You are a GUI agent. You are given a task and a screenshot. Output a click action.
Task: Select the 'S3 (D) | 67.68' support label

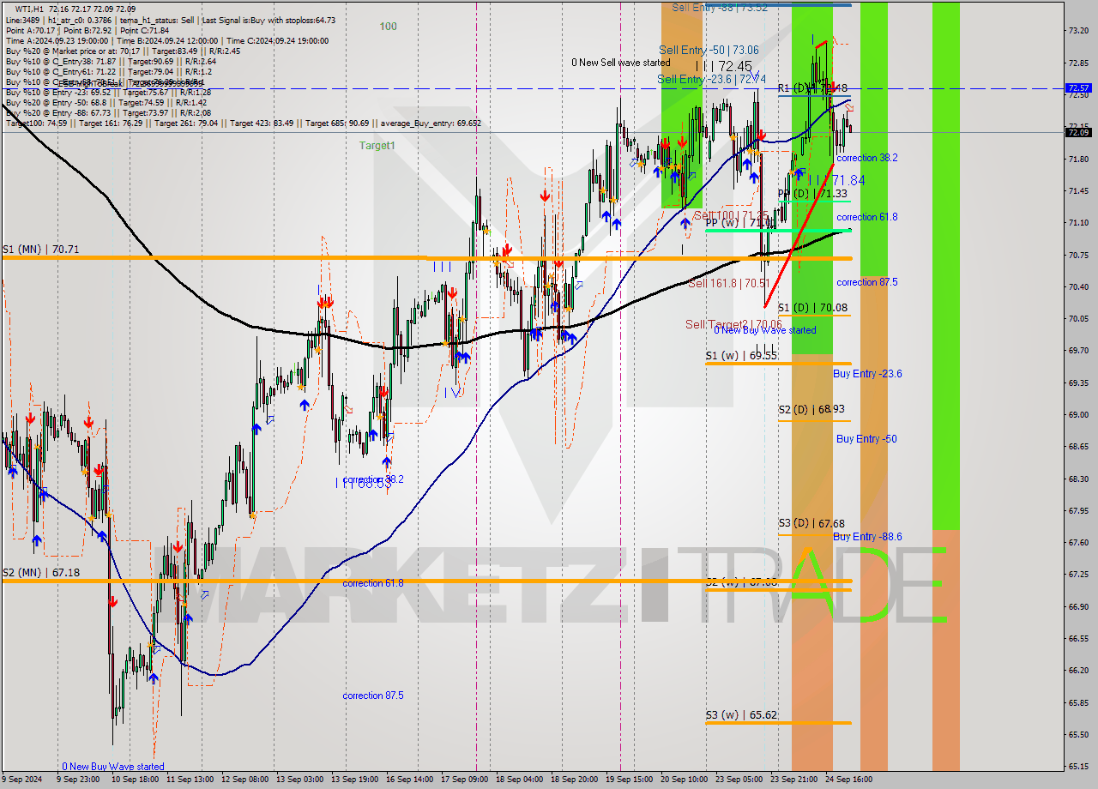pos(812,523)
